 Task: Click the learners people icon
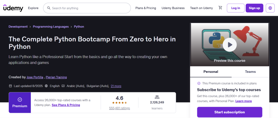tap(157, 97)
